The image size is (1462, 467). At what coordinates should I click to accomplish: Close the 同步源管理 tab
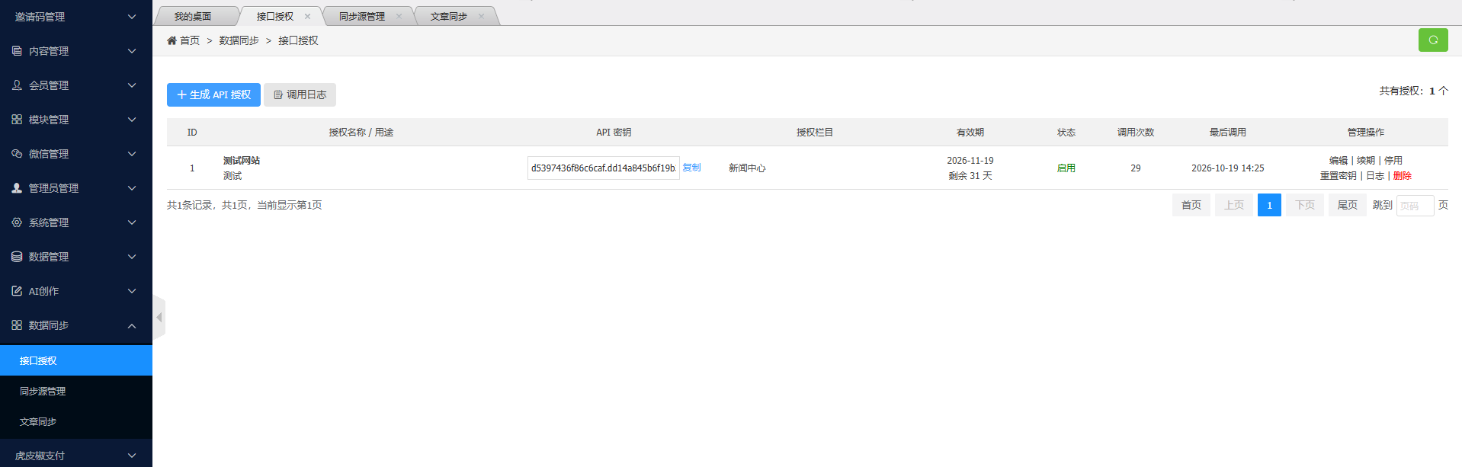(x=399, y=16)
